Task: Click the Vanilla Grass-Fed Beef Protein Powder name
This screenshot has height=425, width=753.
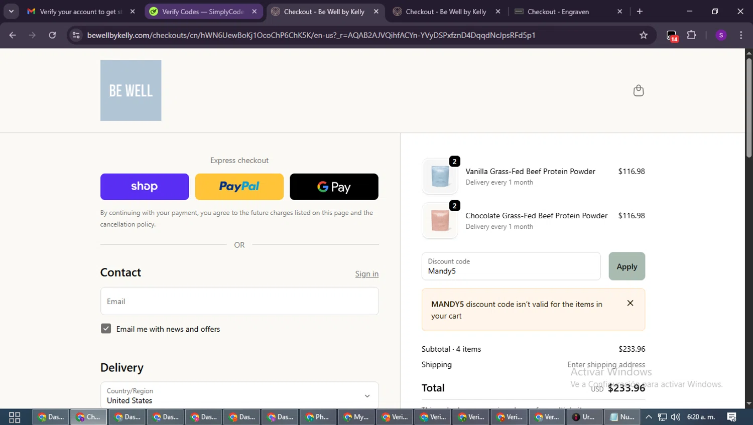Action: click(530, 172)
